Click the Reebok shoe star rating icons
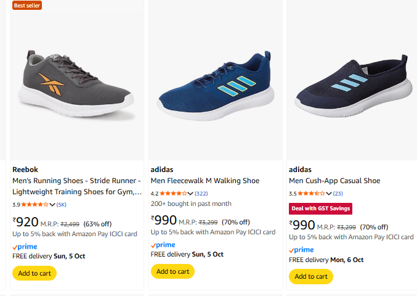This screenshot has width=417, height=296. [34, 204]
